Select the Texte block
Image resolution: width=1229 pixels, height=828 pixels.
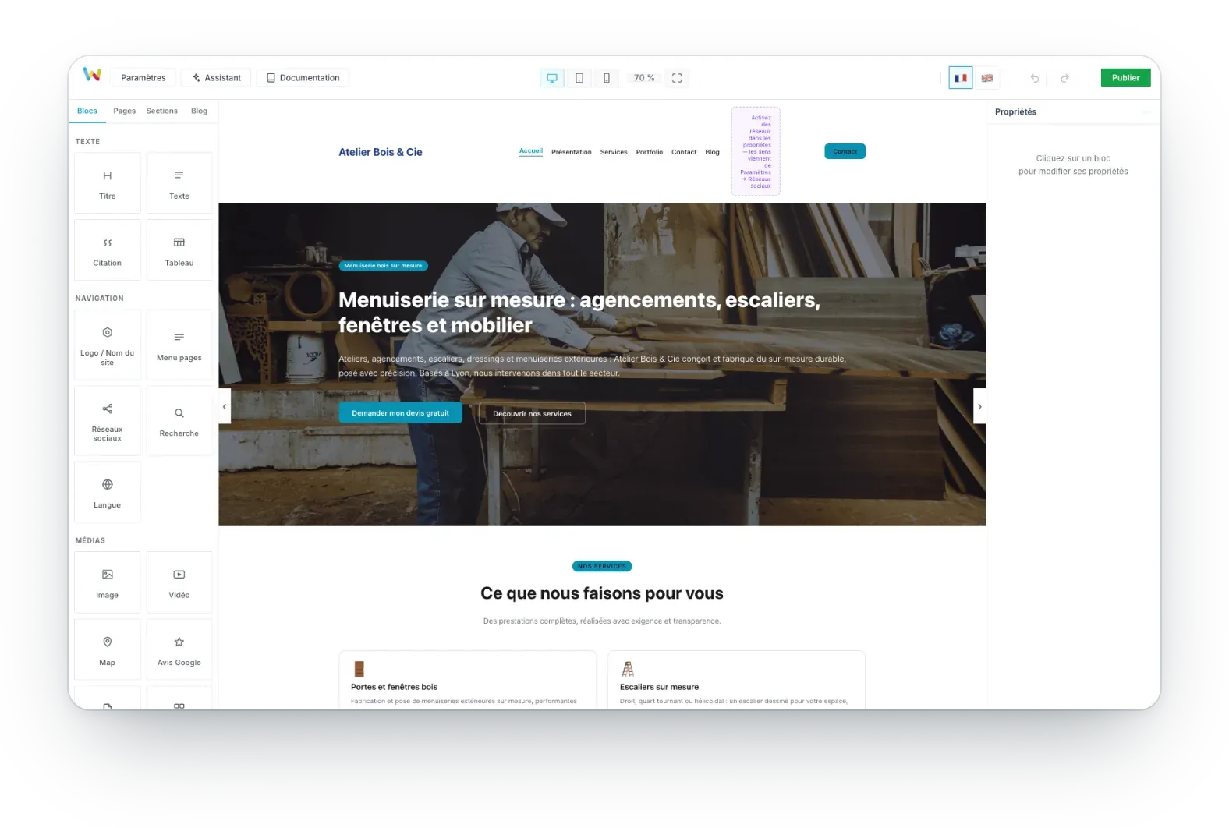point(179,183)
